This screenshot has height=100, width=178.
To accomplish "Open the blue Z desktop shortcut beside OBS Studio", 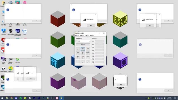I will (3, 31).
